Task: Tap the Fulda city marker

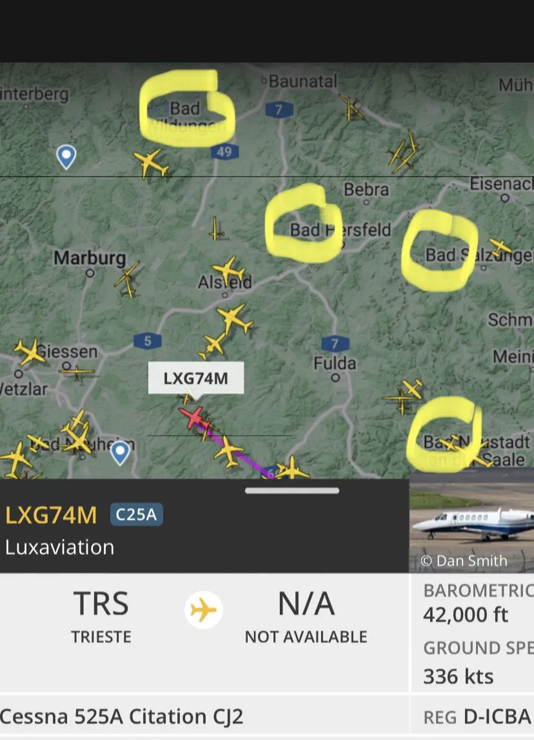Action: click(335, 378)
